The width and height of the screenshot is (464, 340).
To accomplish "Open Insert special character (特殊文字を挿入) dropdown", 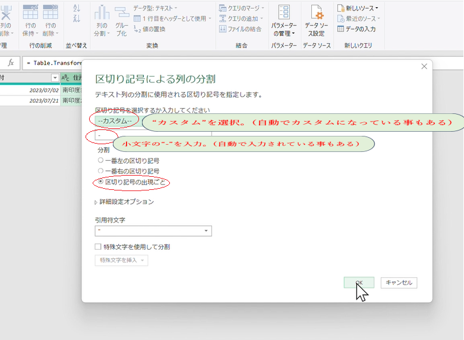I will 121,260.
